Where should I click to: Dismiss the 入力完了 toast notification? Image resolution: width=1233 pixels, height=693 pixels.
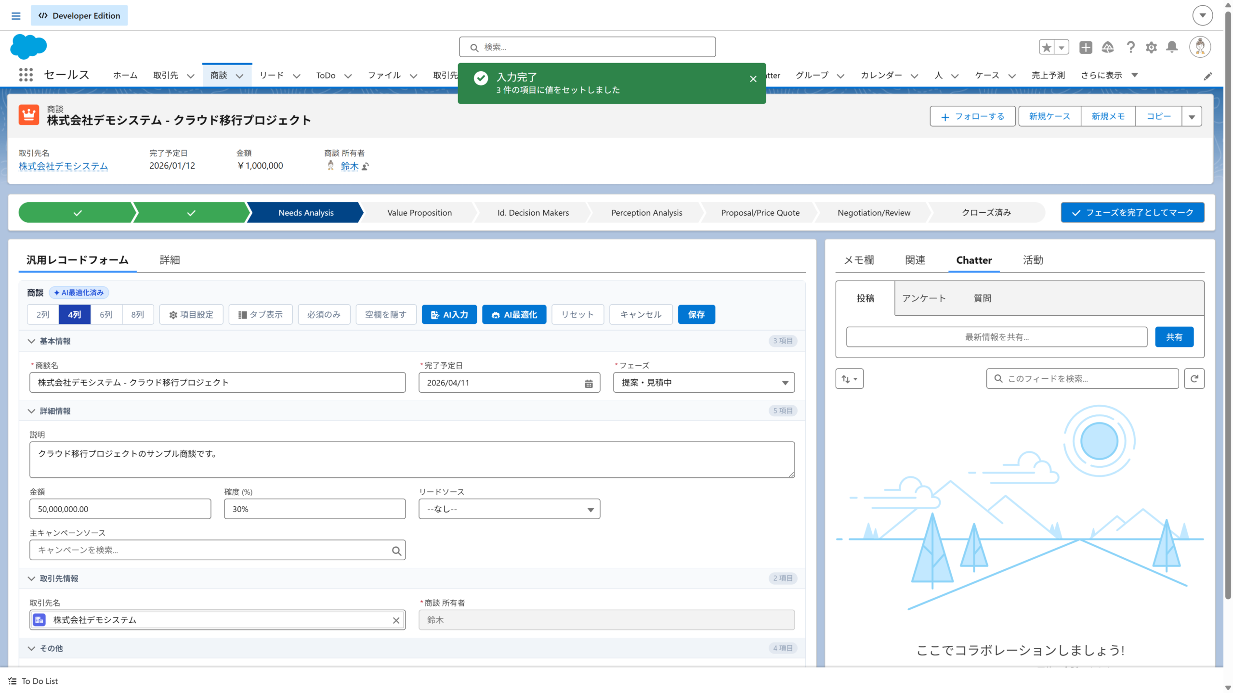(753, 79)
